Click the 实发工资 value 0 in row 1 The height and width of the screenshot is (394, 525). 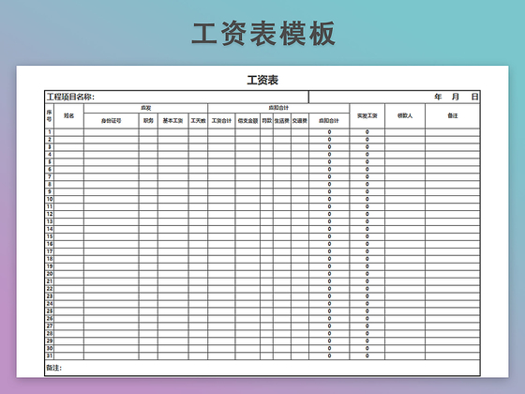click(x=367, y=132)
